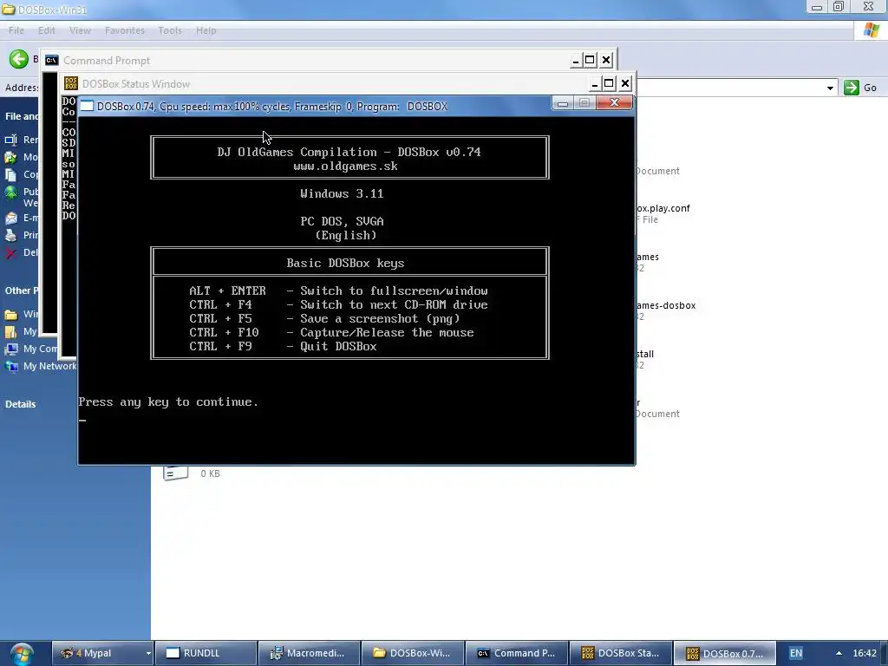This screenshot has height=666, width=888.
Task: Open the File menu in Explorer window
Action: coord(16,30)
